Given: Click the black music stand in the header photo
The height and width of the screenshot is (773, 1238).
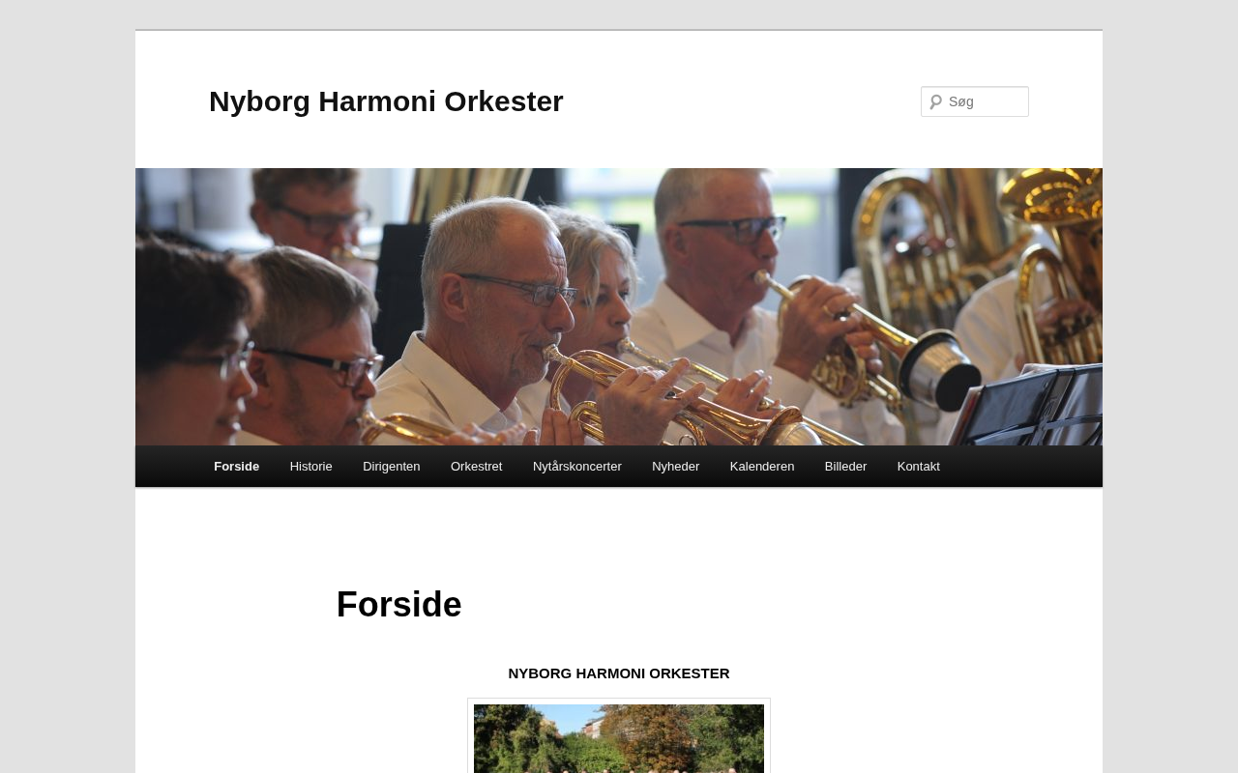Looking at the screenshot, I should pyautogui.click(x=1030, y=406).
